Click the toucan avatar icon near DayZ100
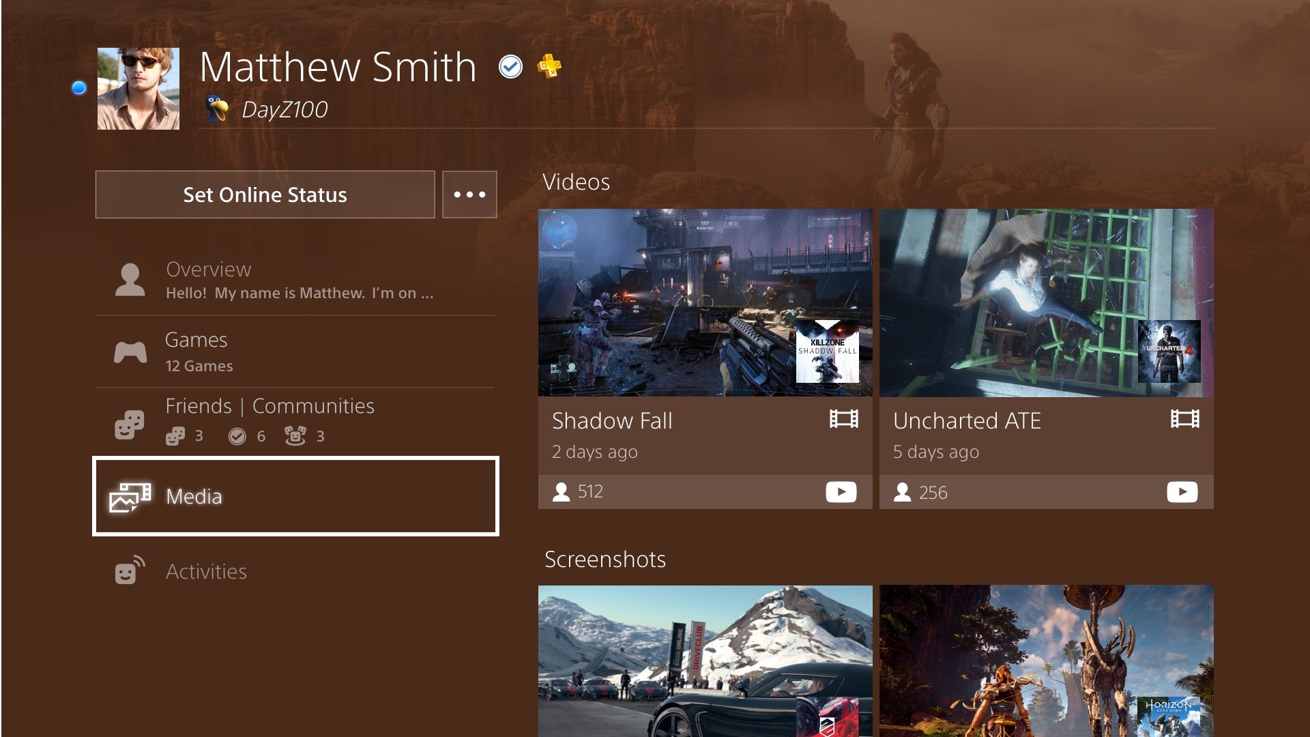 [x=217, y=109]
